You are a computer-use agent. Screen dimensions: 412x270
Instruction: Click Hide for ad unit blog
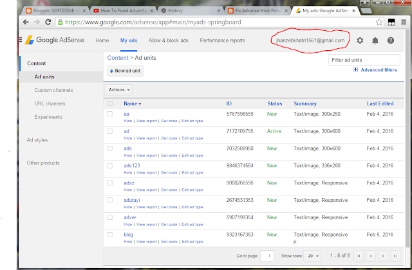click(x=128, y=242)
